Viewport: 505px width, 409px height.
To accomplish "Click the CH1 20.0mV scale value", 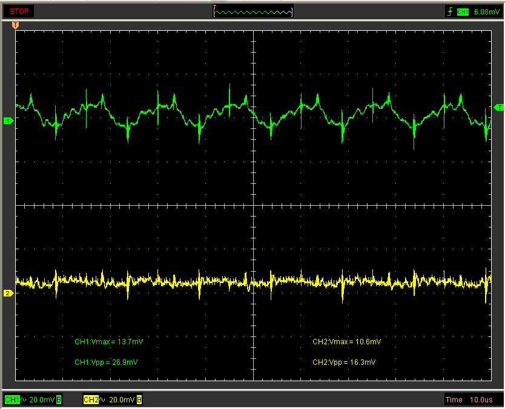I will (x=42, y=400).
